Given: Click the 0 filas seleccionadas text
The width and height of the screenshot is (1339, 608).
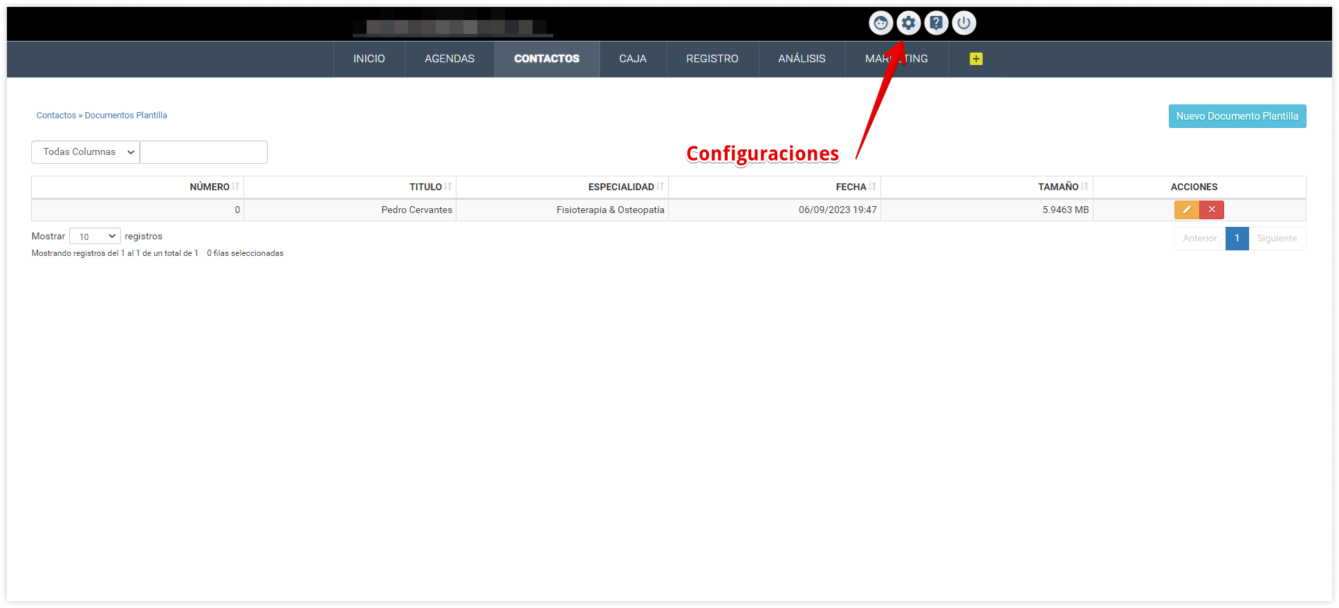Looking at the screenshot, I should click(x=245, y=253).
